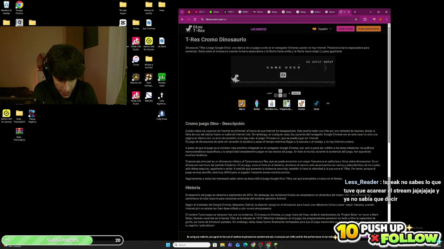Expand more dinosaur skins with the chevron
The width and height of the screenshot is (444, 249).
click(328, 103)
